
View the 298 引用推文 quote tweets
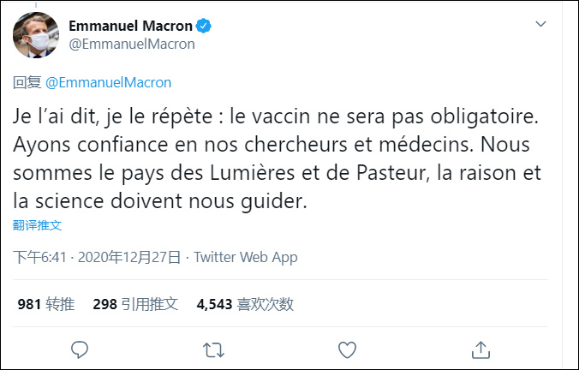(x=134, y=303)
